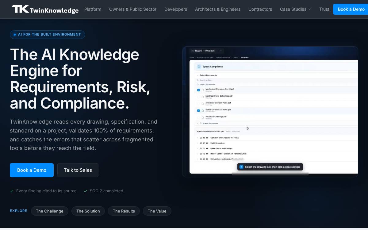Open the Platform nav item

[93, 9]
